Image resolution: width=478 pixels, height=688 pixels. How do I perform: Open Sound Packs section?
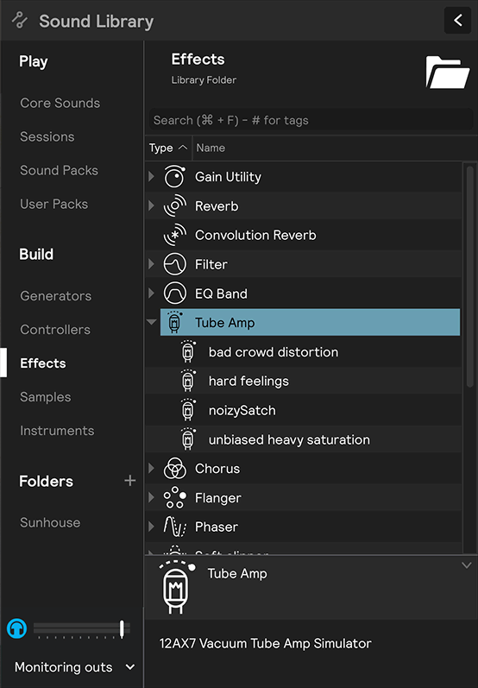tap(60, 170)
